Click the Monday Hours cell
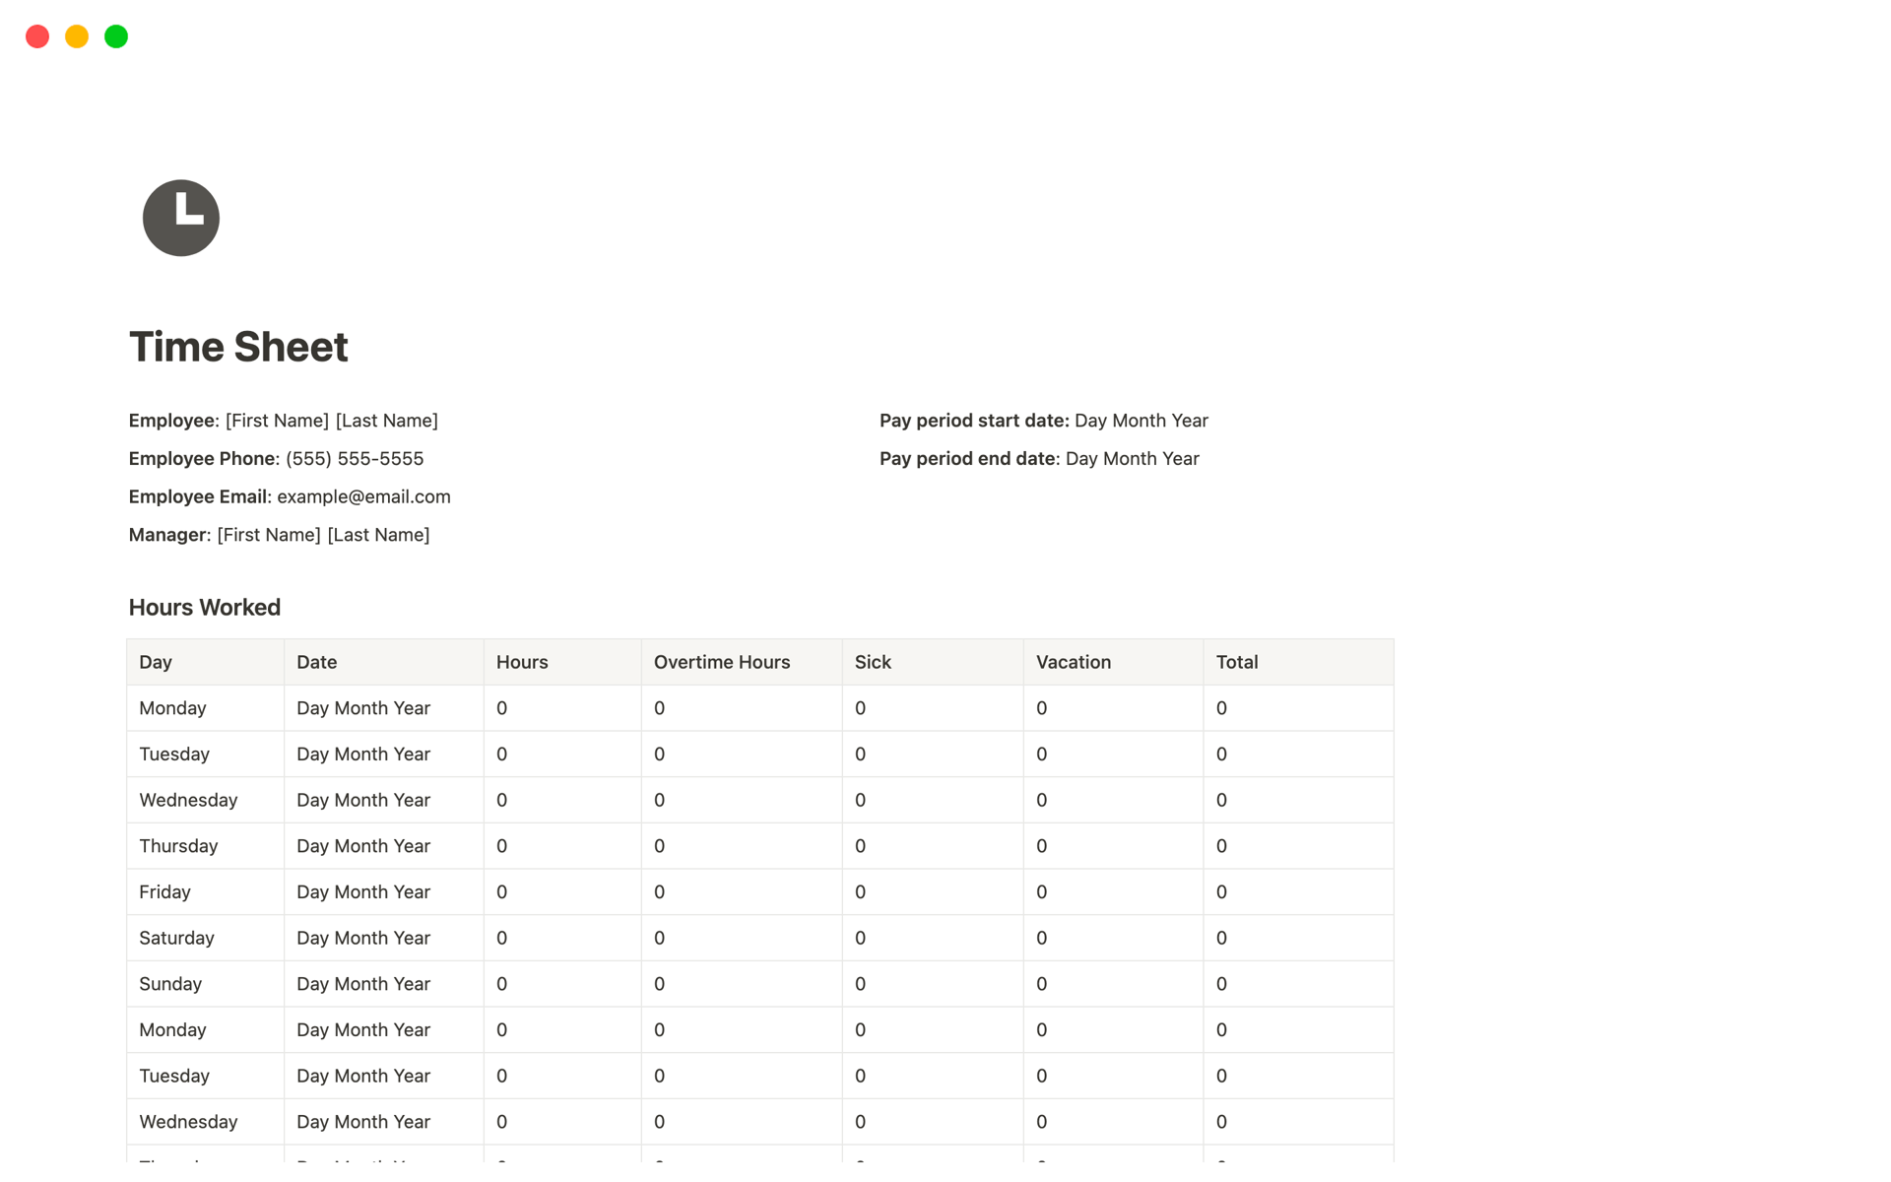Screen dimensions: 1891x1182 [x=562, y=708]
